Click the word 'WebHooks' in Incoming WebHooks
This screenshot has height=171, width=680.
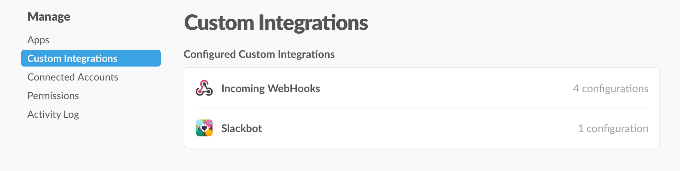pyautogui.click(x=294, y=88)
